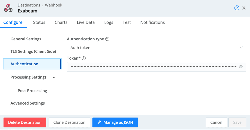Click the Token field info icon
The width and height of the screenshot is (250, 130).
(84, 58)
